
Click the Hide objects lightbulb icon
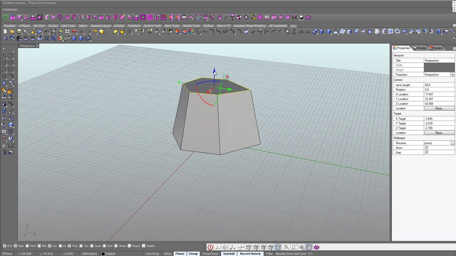(x=136, y=31)
